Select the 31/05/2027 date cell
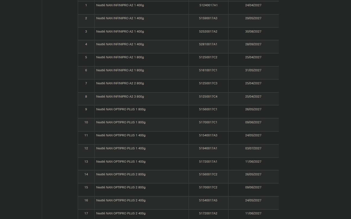The image size is (351, 219). point(253,70)
